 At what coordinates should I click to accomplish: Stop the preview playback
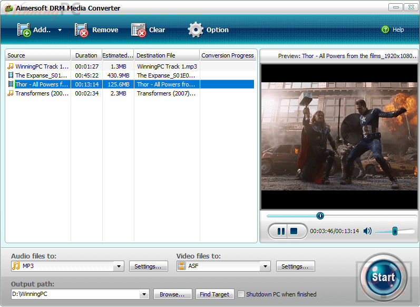coord(294,231)
